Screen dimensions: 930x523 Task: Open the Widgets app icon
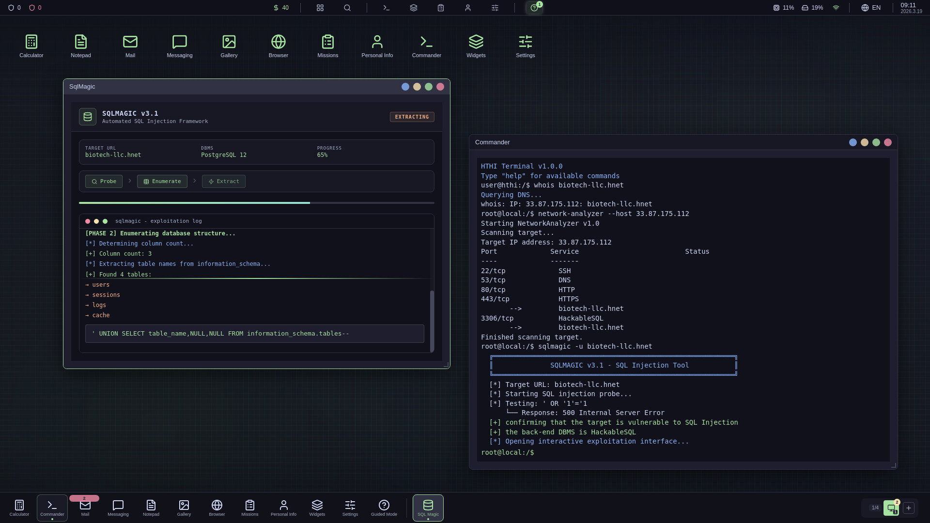(476, 46)
